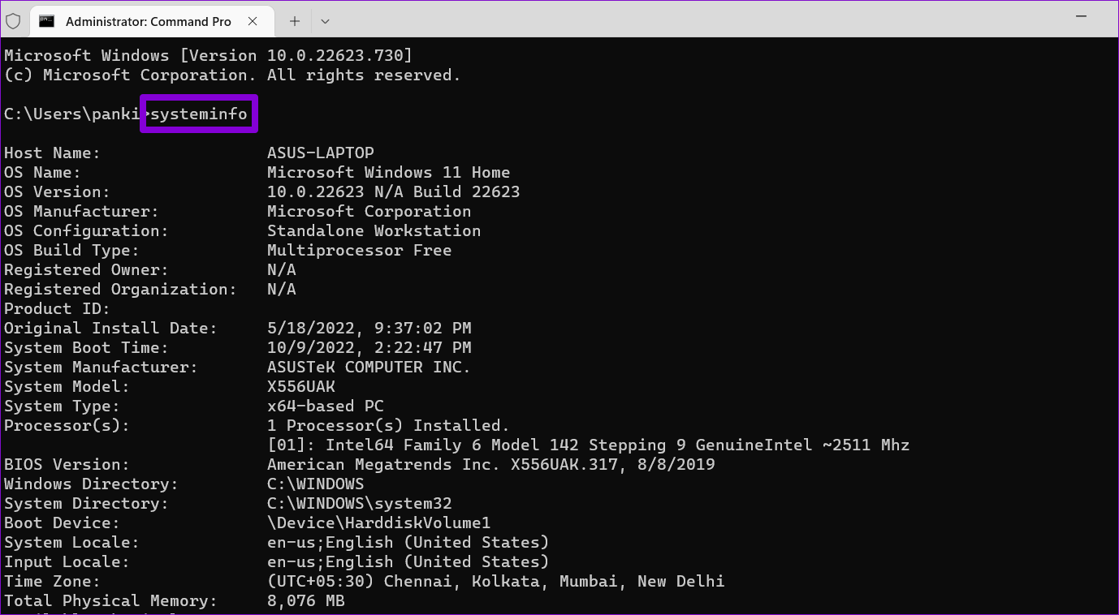Click the Microsoft Windows 11 Home text
The height and width of the screenshot is (615, 1119).
(x=388, y=172)
